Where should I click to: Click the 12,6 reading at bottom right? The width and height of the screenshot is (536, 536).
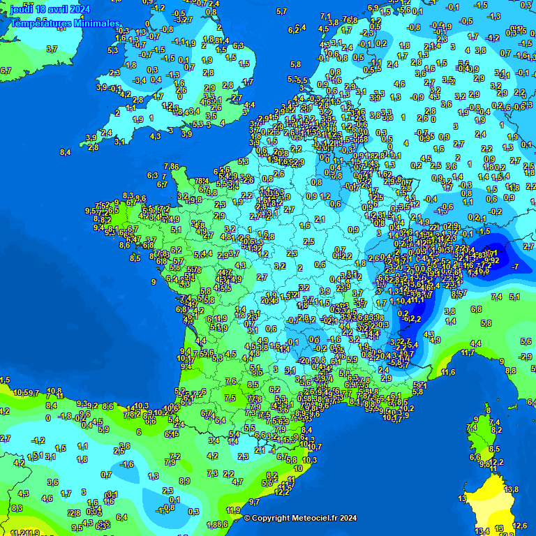[x=519, y=526]
